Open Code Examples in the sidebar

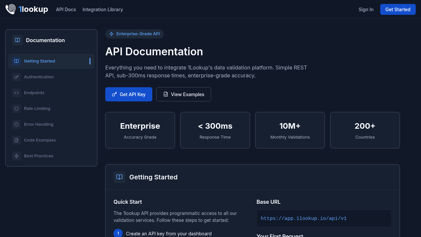(51, 140)
